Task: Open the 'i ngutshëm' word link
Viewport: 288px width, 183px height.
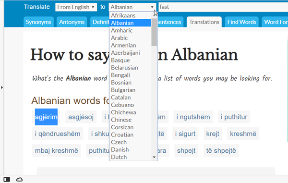Action: (x=193, y=117)
